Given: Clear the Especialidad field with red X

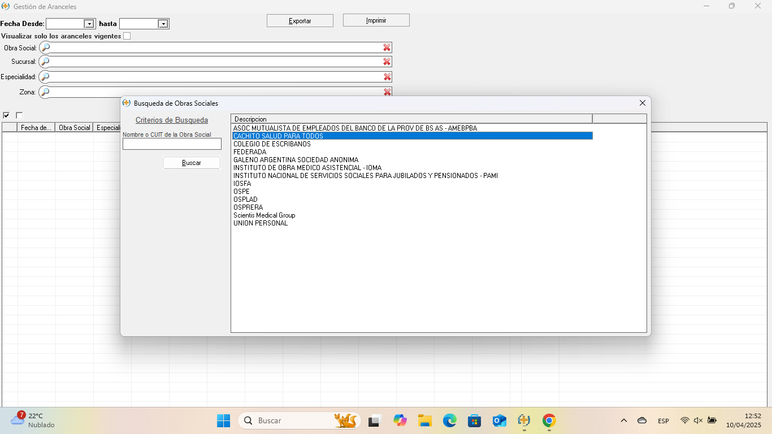Looking at the screenshot, I should tap(387, 77).
